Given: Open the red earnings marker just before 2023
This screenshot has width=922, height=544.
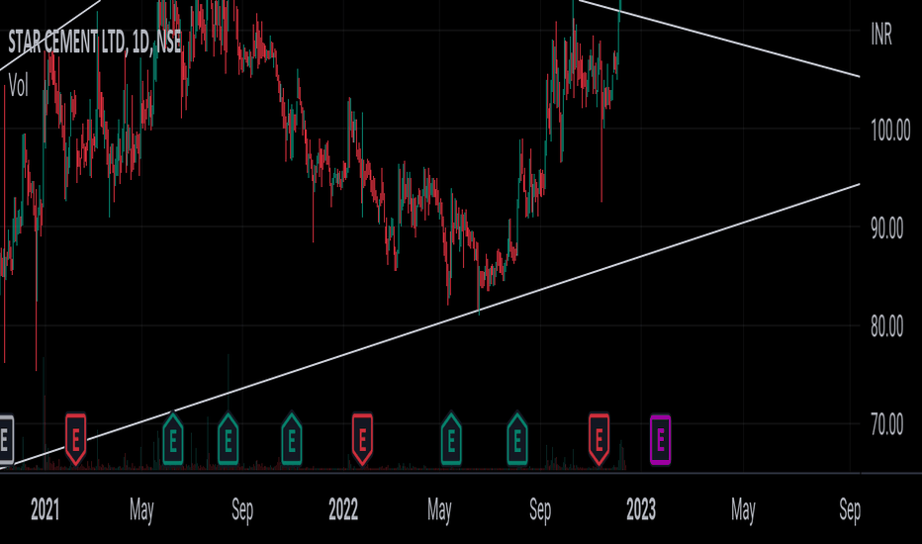Looking at the screenshot, I should (599, 439).
